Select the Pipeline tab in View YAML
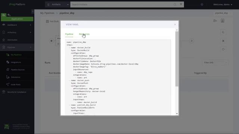 click(x=69, y=34)
